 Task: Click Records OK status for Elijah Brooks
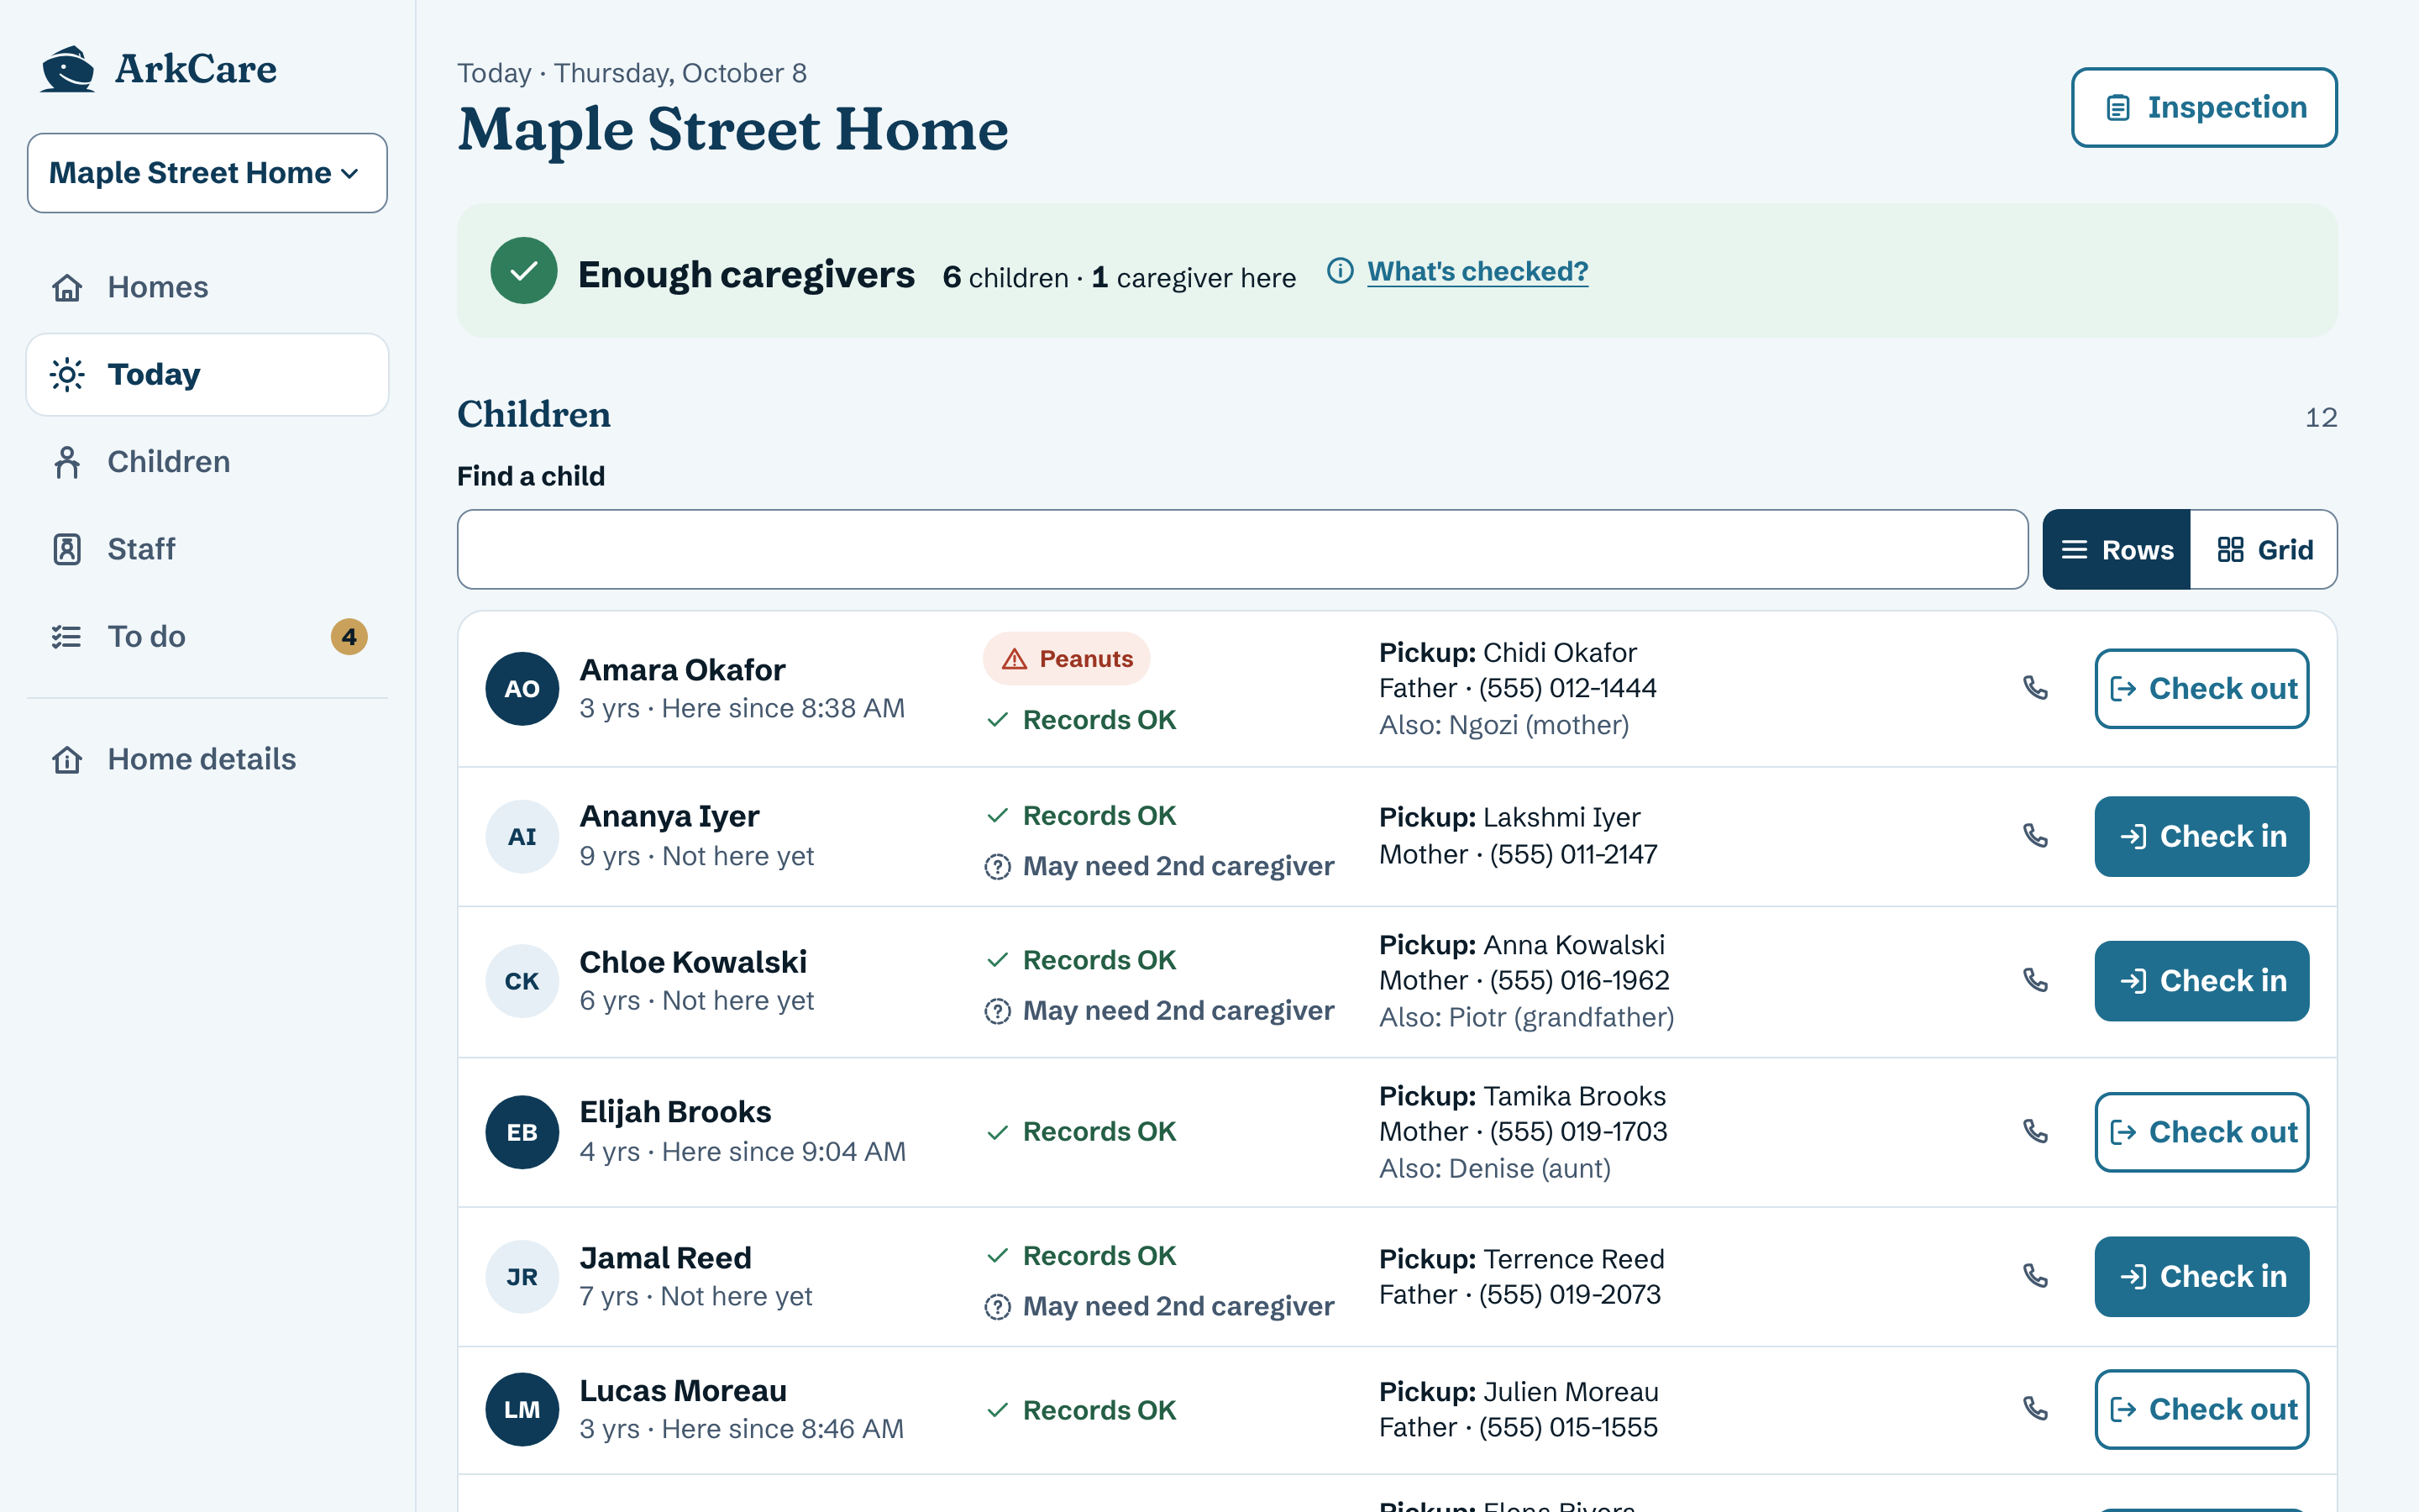pyautogui.click(x=1082, y=1131)
